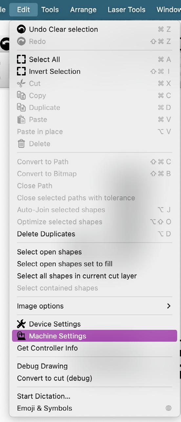Choose Convert to cut (debug)
The width and height of the screenshot is (181, 422).
click(94, 378)
